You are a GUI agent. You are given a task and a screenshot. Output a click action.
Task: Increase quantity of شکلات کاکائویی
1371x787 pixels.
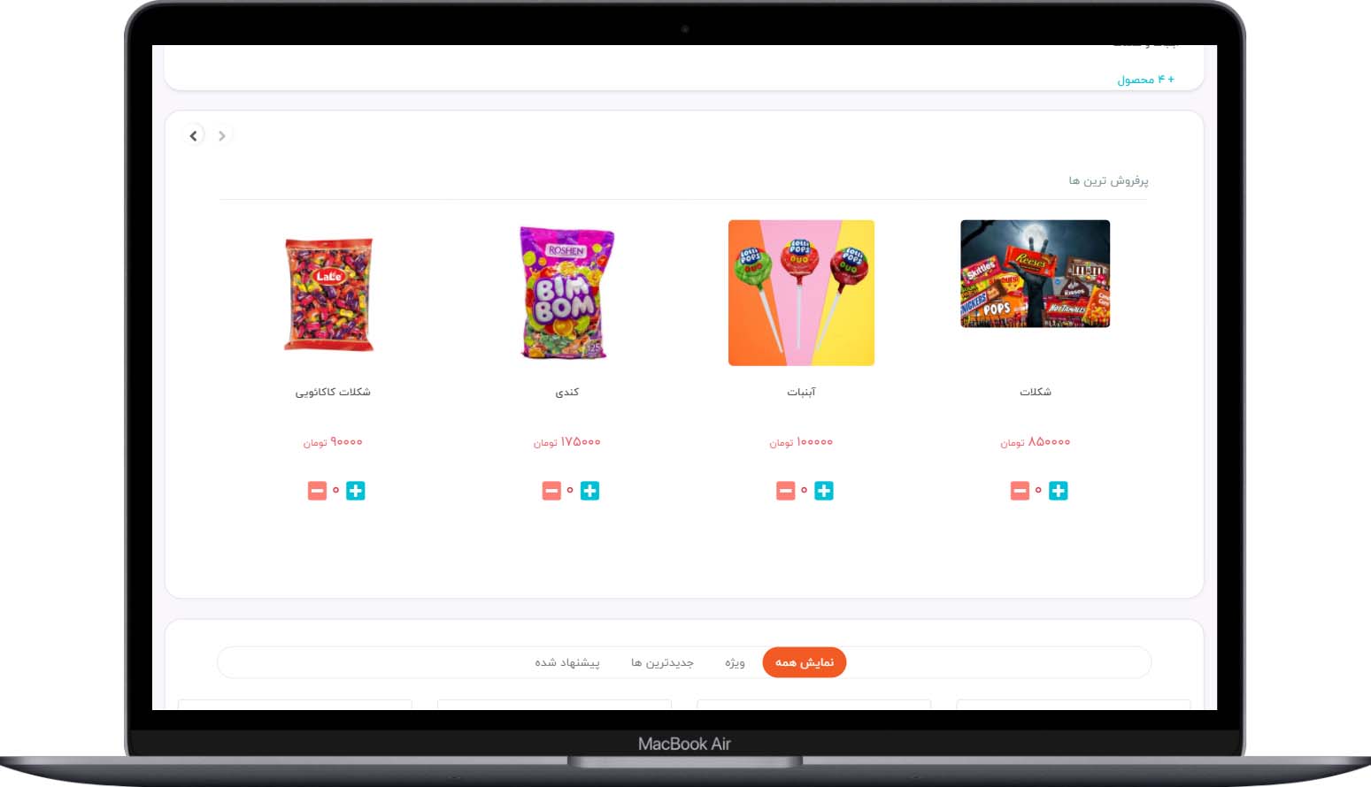coord(356,491)
